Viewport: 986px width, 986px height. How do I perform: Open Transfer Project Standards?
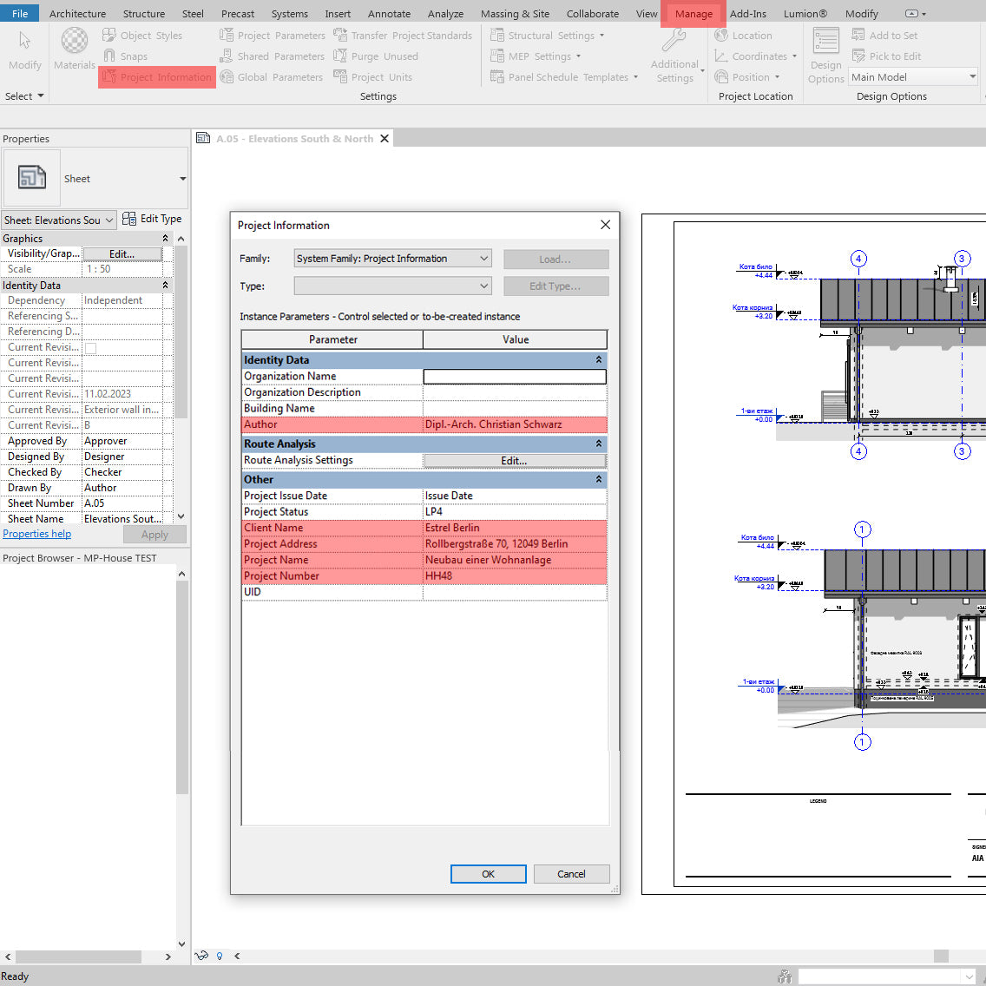(x=402, y=35)
